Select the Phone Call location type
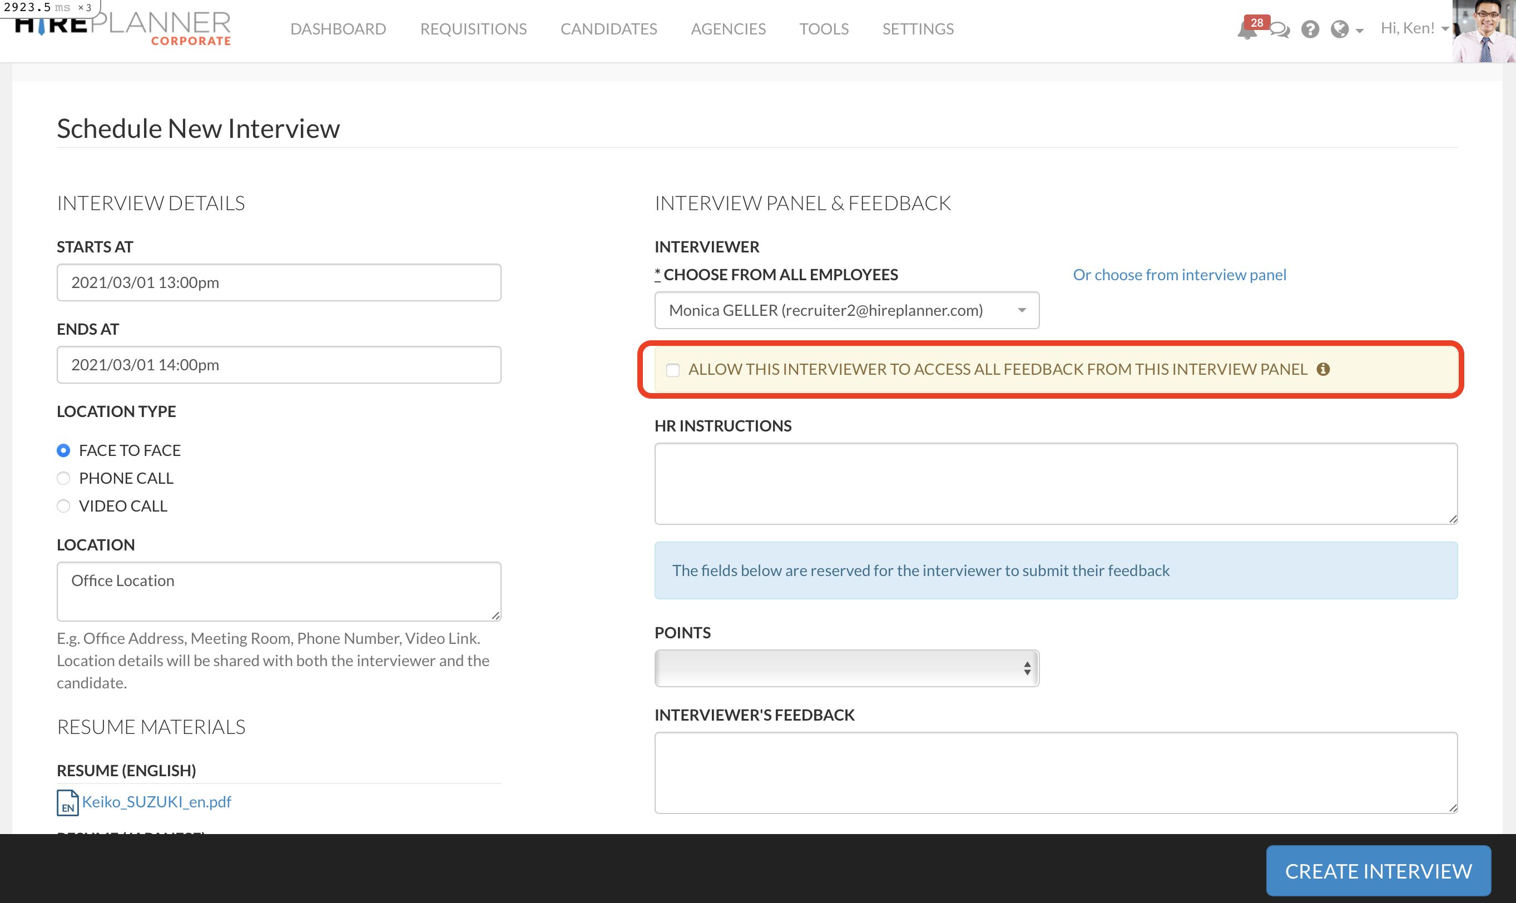 pyautogui.click(x=63, y=478)
